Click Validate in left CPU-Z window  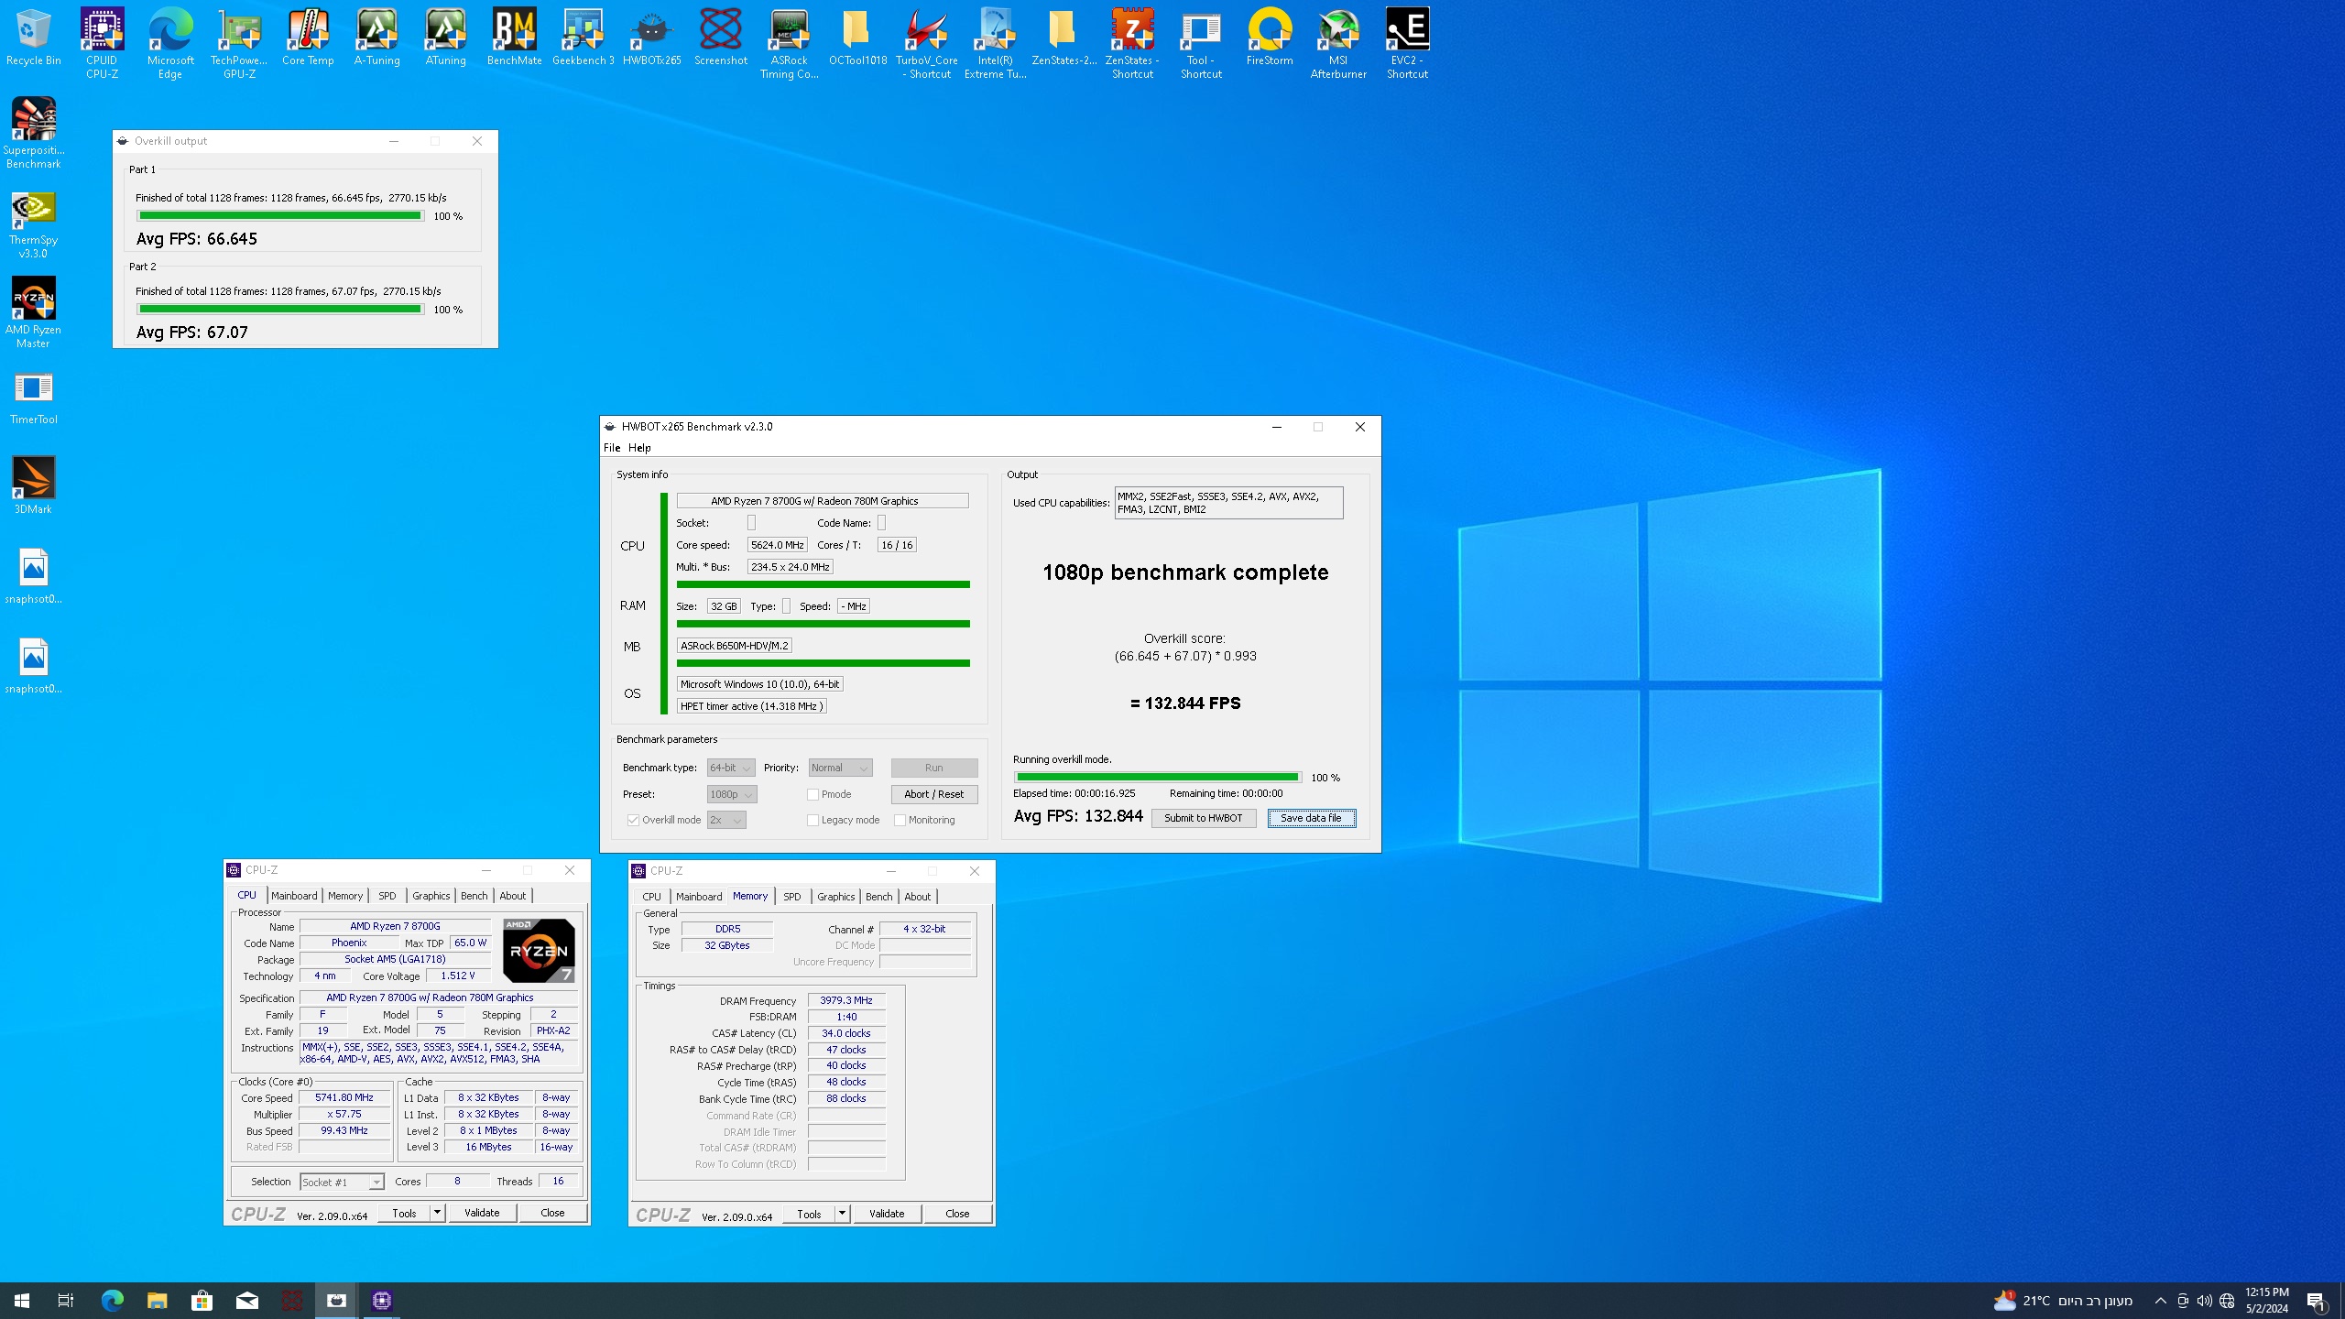point(482,1213)
